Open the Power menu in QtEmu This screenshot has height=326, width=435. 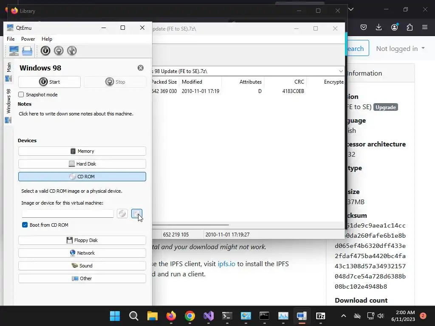coord(28,39)
